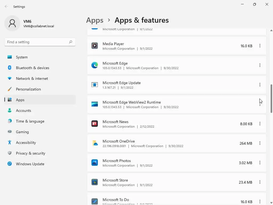Click the Microsoft News app icon

click(x=95, y=124)
